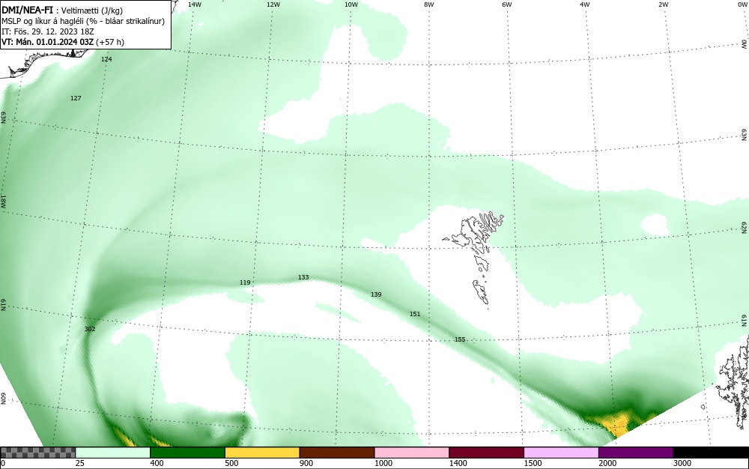
Task: Click the legend value "1000"
Action: click(x=383, y=463)
